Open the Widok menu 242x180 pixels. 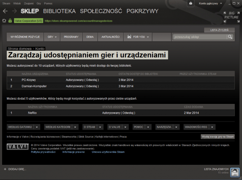tap(17, 3)
